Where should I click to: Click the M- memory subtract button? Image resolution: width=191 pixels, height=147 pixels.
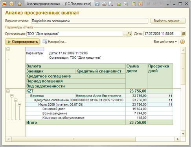pos(162,4)
